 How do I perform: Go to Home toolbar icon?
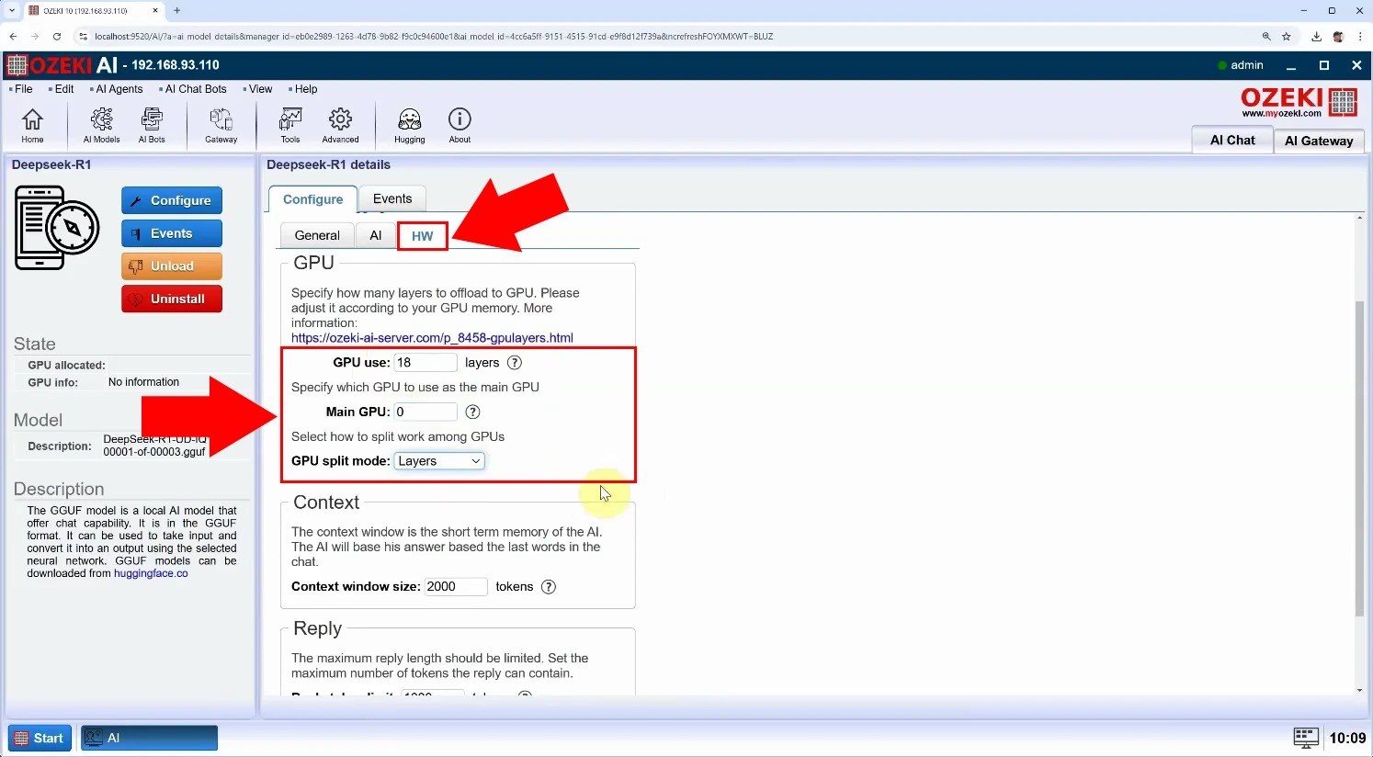tap(32, 125)
